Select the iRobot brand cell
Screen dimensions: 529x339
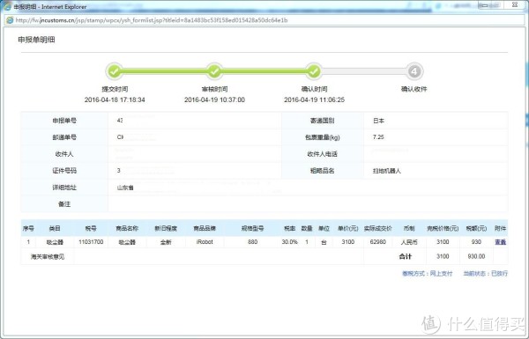tap(205, 242)
